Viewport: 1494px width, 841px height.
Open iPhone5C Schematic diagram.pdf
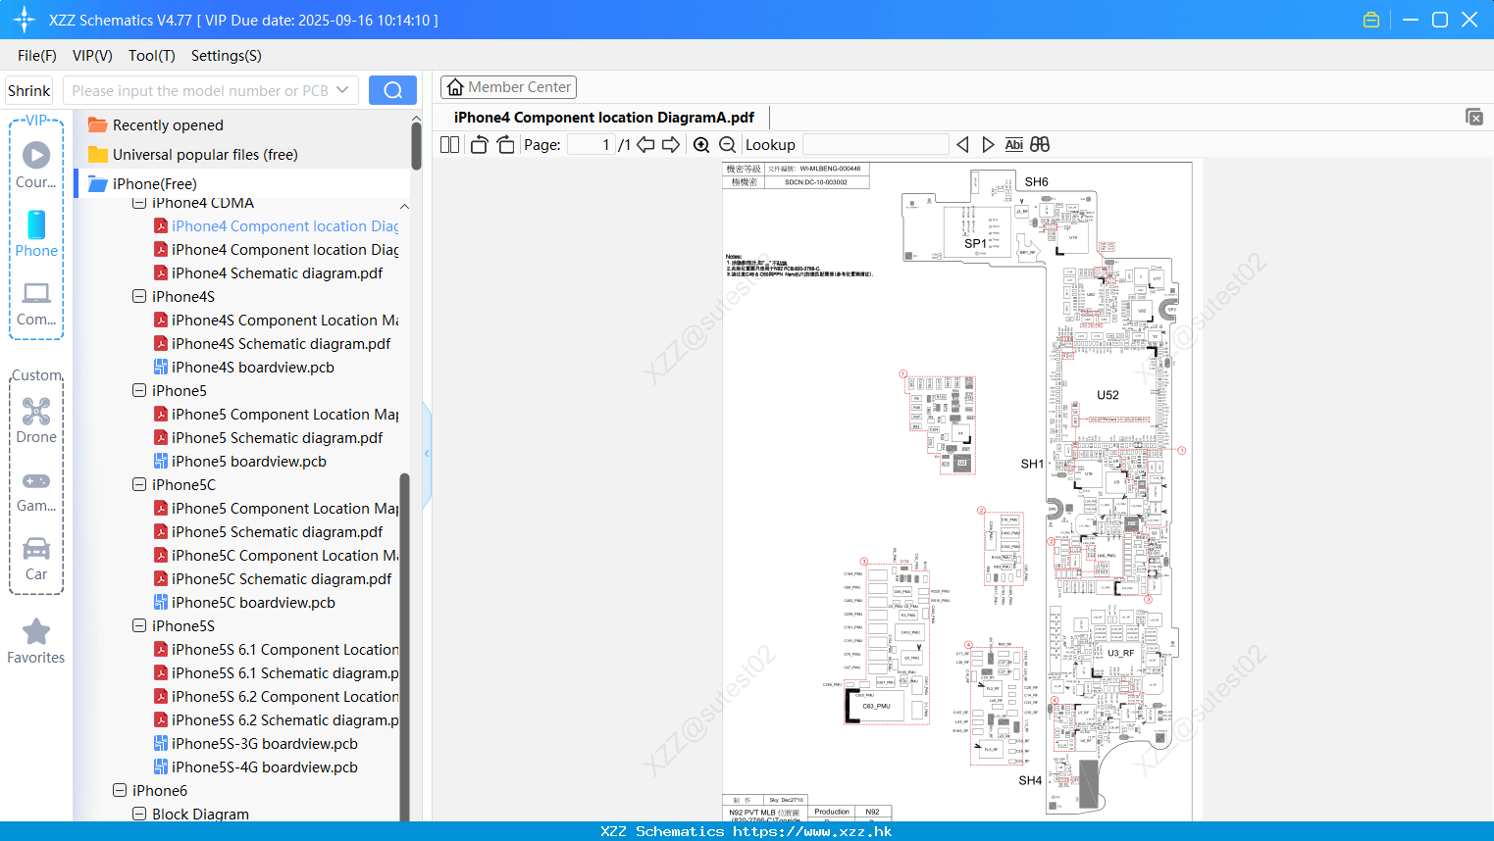tap(273, 578)
